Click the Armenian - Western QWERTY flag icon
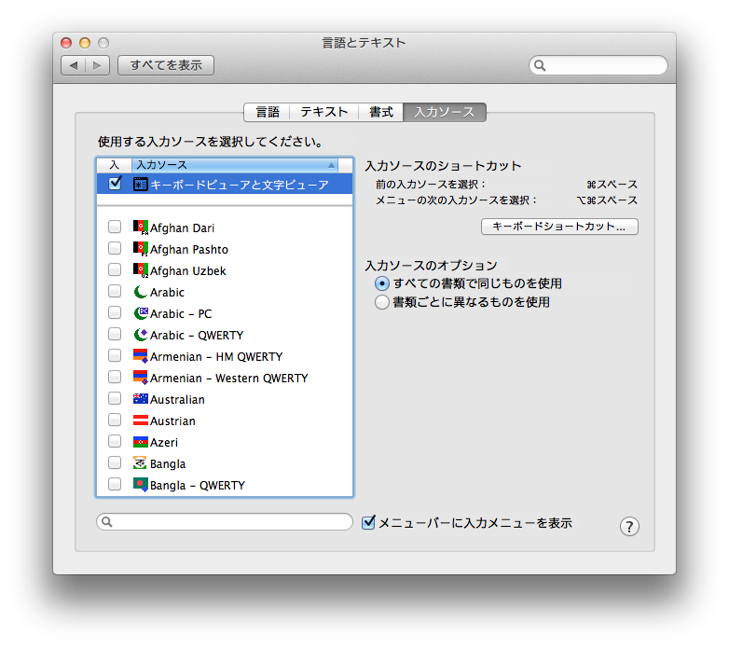The width and height of the screenshot is (729, 648). 141,378
